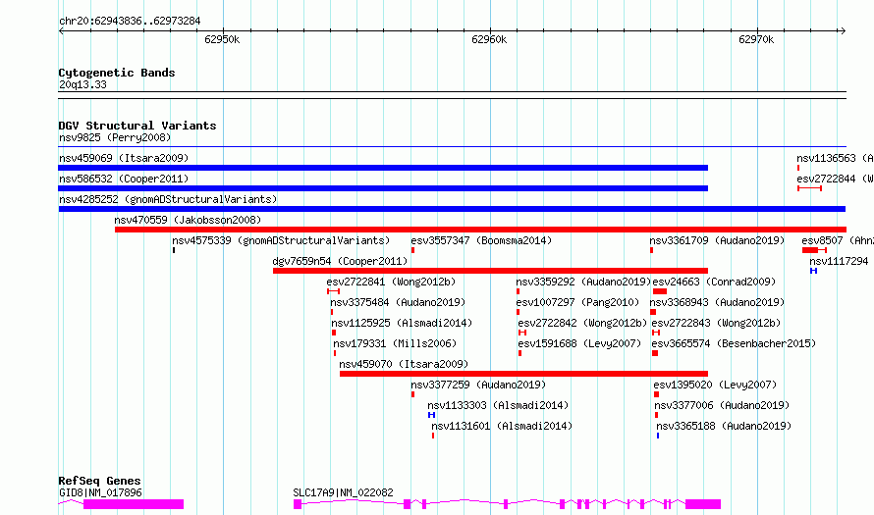
Task: Open the nsv470559 (Jakobsson2008) label
Action: [188, 220]
